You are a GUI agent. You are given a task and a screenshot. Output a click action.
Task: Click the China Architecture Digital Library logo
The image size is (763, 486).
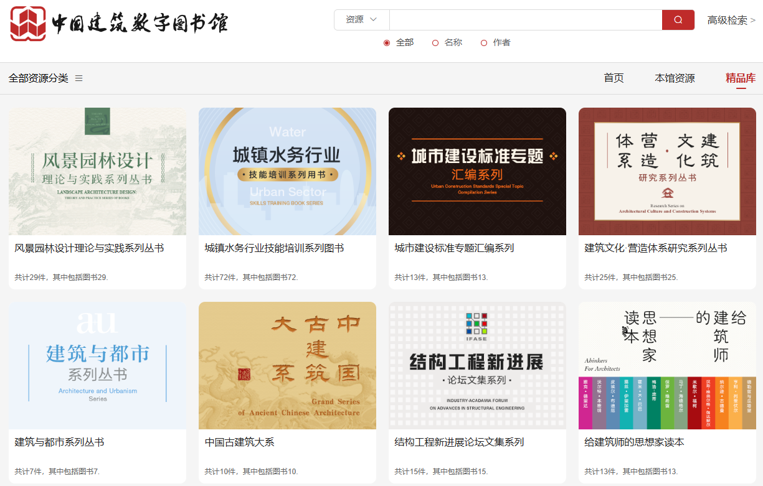coord(118,23)
